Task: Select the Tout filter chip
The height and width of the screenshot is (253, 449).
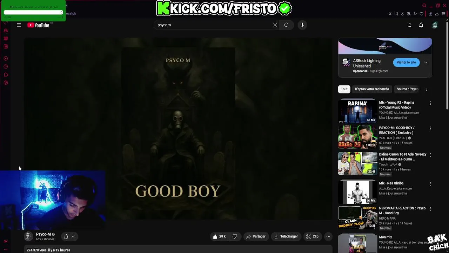Action: pyautogui.click(x=344, y=89)
